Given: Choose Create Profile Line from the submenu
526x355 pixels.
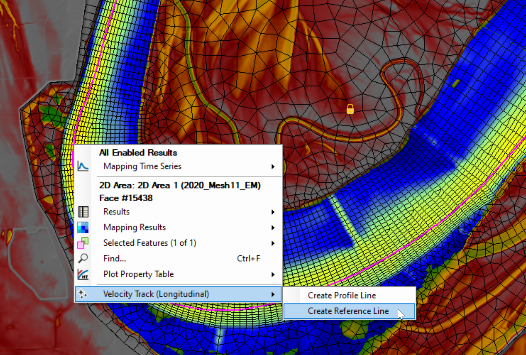Looking at the screenshot, I should pos(342,295).
